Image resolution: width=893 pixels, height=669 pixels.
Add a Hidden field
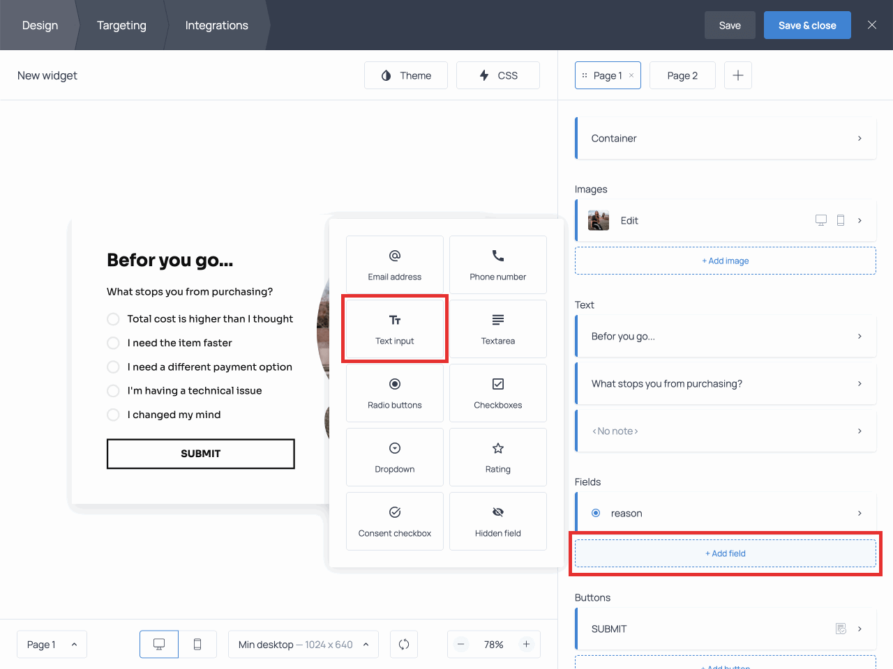(x=497, y=521)
